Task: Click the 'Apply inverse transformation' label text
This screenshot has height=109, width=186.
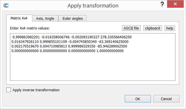Action: pos(36,90)
